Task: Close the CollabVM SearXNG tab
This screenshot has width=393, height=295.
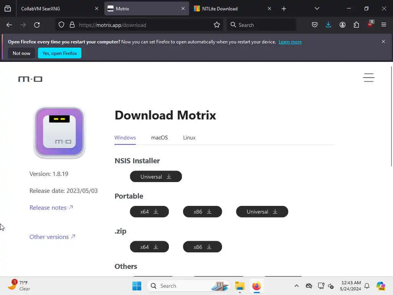Action: (96, 8)
